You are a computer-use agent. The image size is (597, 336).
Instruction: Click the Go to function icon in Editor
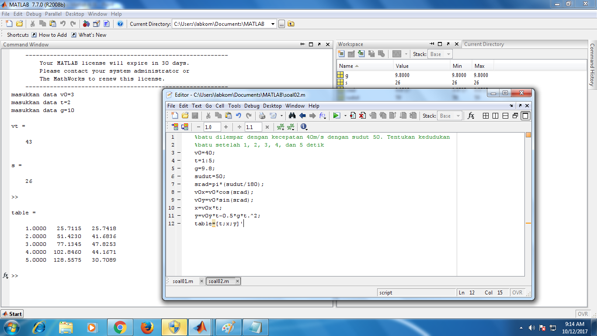coord(323,116)
